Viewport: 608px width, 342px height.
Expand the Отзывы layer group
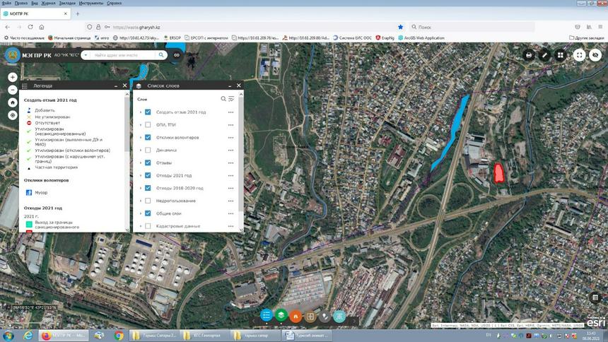(140, 163)
